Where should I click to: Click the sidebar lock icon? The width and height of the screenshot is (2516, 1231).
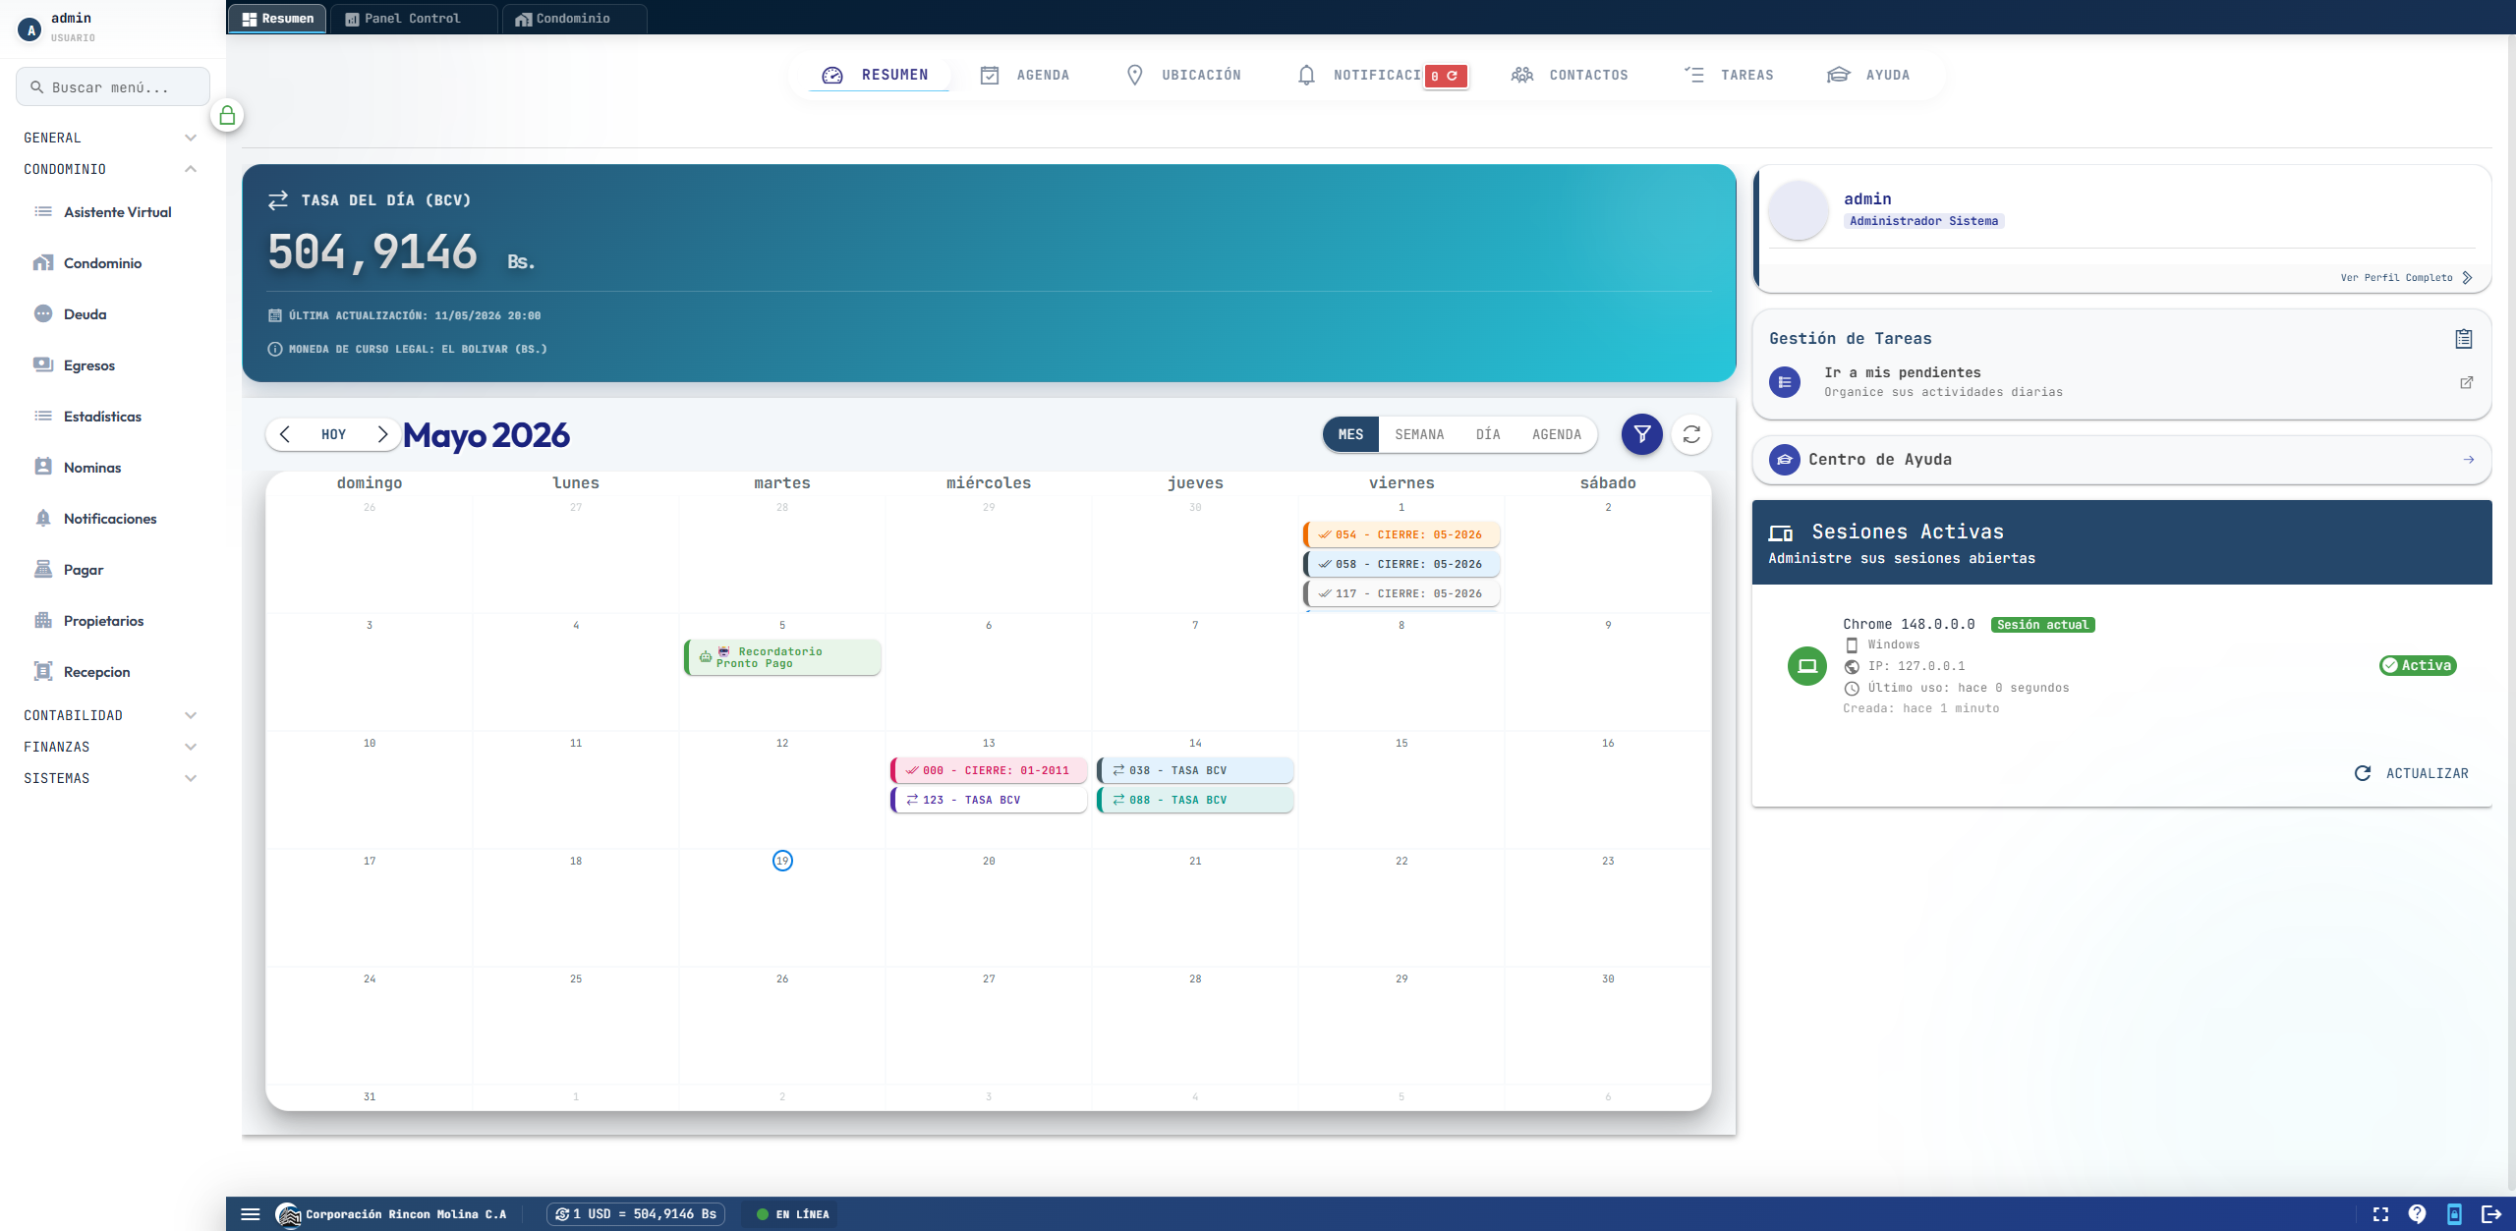[227, 116]
